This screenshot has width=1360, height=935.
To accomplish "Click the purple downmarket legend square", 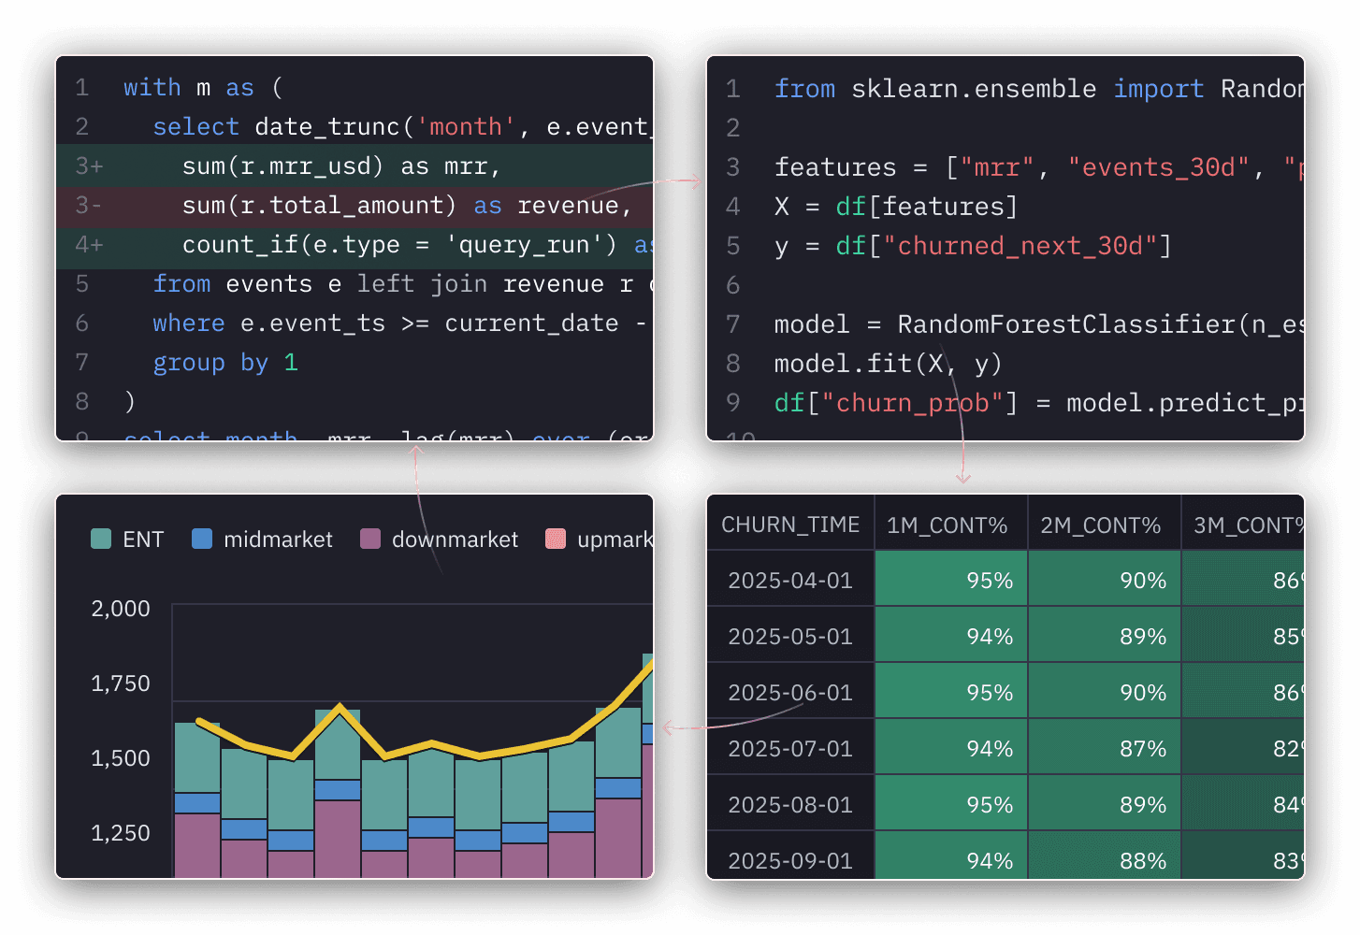I will [x=369, y=539].
